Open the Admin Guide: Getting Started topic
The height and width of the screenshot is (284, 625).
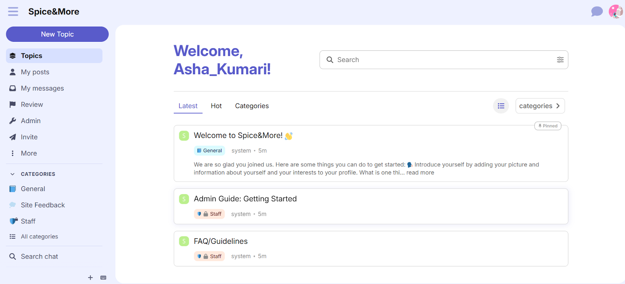pyautogui.click(x=245, y=199)
